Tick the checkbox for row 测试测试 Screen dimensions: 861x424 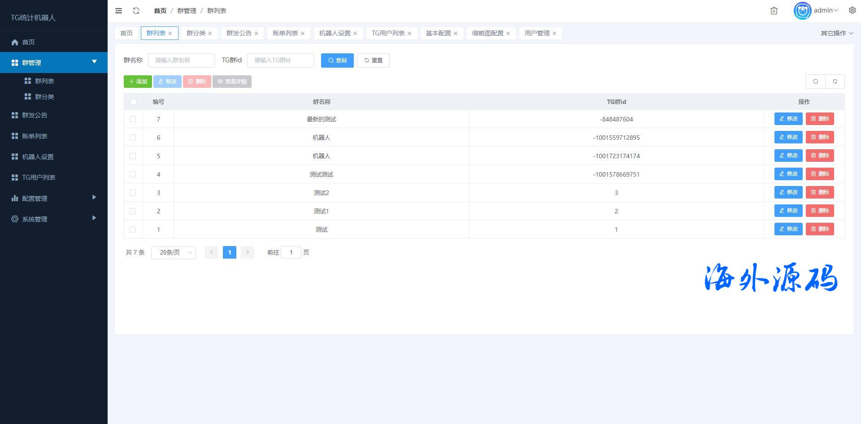click(133, 174)
